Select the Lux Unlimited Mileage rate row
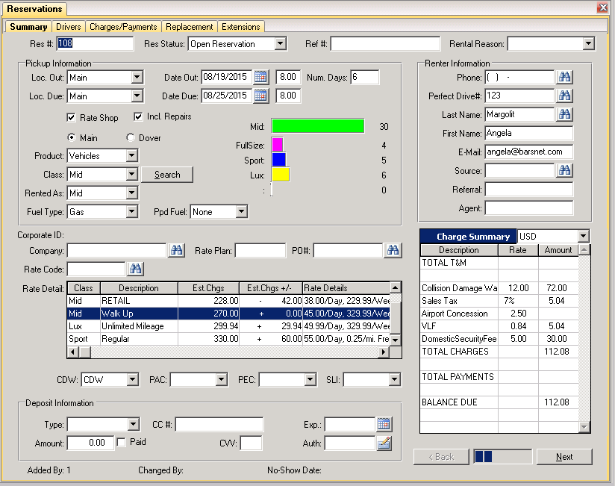615x486 pixels. 228,326
